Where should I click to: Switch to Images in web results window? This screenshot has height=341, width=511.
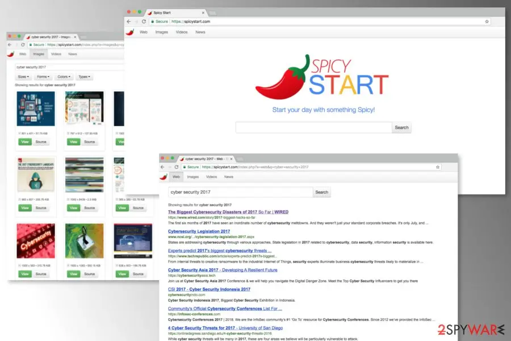193,177
